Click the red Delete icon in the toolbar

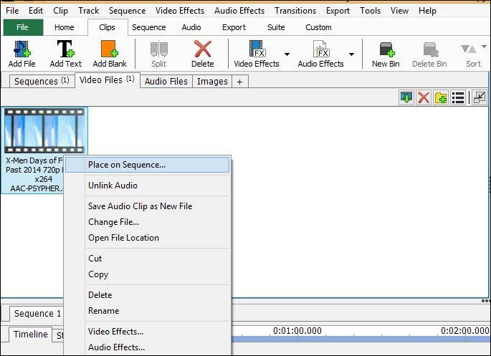(x=203, y=54)
